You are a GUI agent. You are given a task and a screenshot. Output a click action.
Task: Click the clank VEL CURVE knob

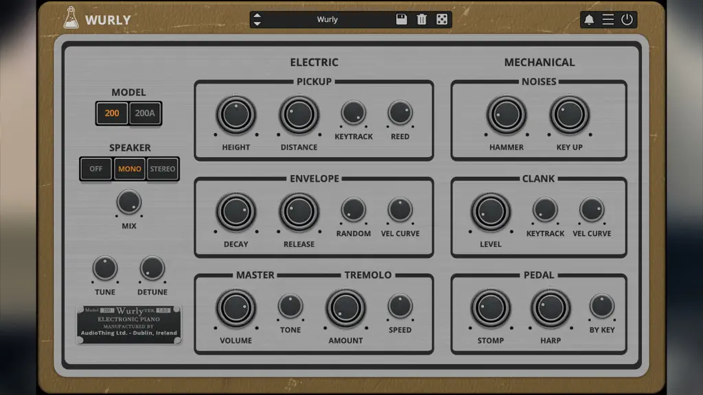tap(592, 209)
